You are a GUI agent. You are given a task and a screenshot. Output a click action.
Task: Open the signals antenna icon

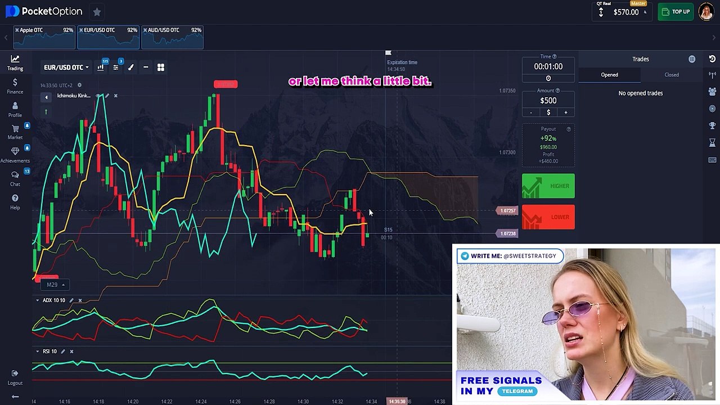tap(712, 75)
